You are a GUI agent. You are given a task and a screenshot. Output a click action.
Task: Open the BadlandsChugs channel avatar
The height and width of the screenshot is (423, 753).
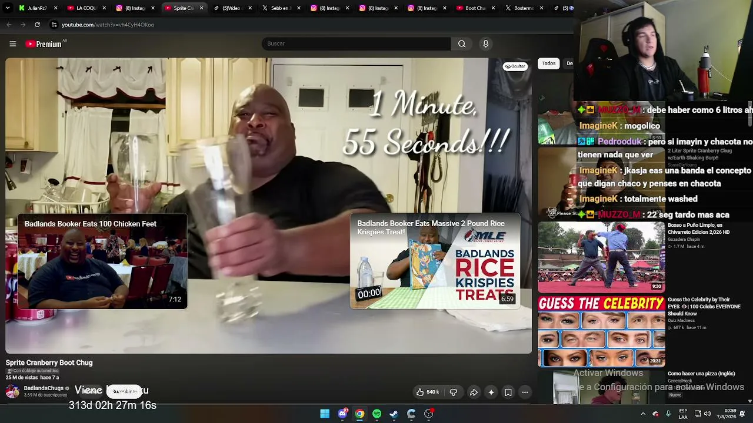12,391
